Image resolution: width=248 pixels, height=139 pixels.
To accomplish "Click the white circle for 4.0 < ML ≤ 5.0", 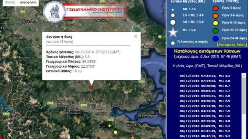I will [x=173, y=22].
